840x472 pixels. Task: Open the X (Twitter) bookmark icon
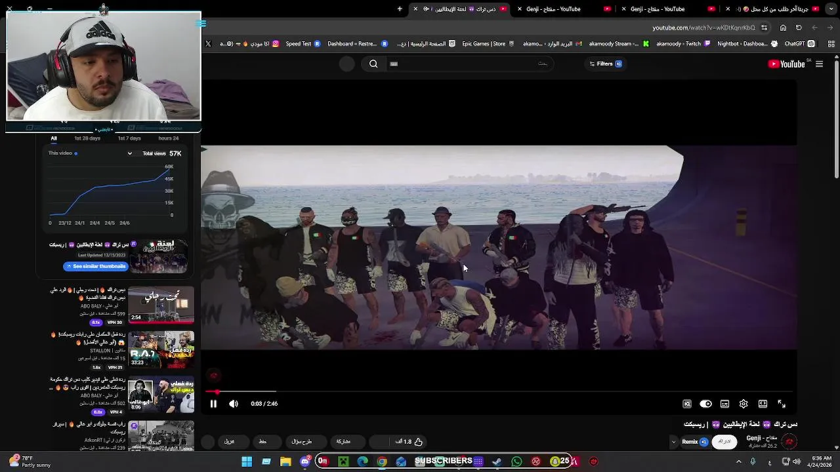[208, 44]
